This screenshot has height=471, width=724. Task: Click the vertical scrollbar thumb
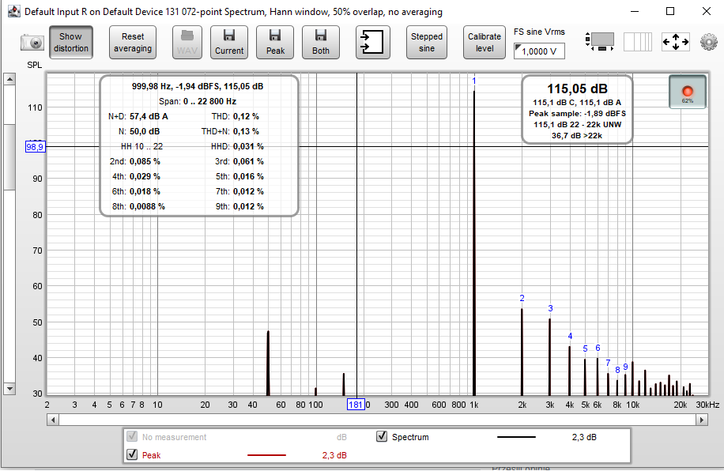pyautogui.click(x=9, y=157)
